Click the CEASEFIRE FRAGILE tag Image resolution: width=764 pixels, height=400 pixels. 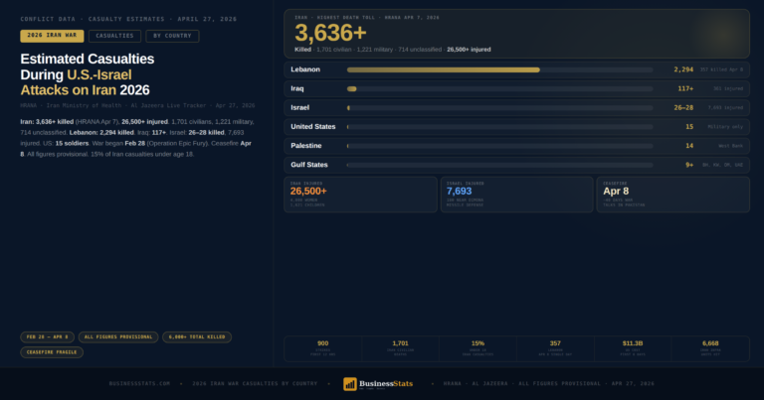(x=52, y=352)
